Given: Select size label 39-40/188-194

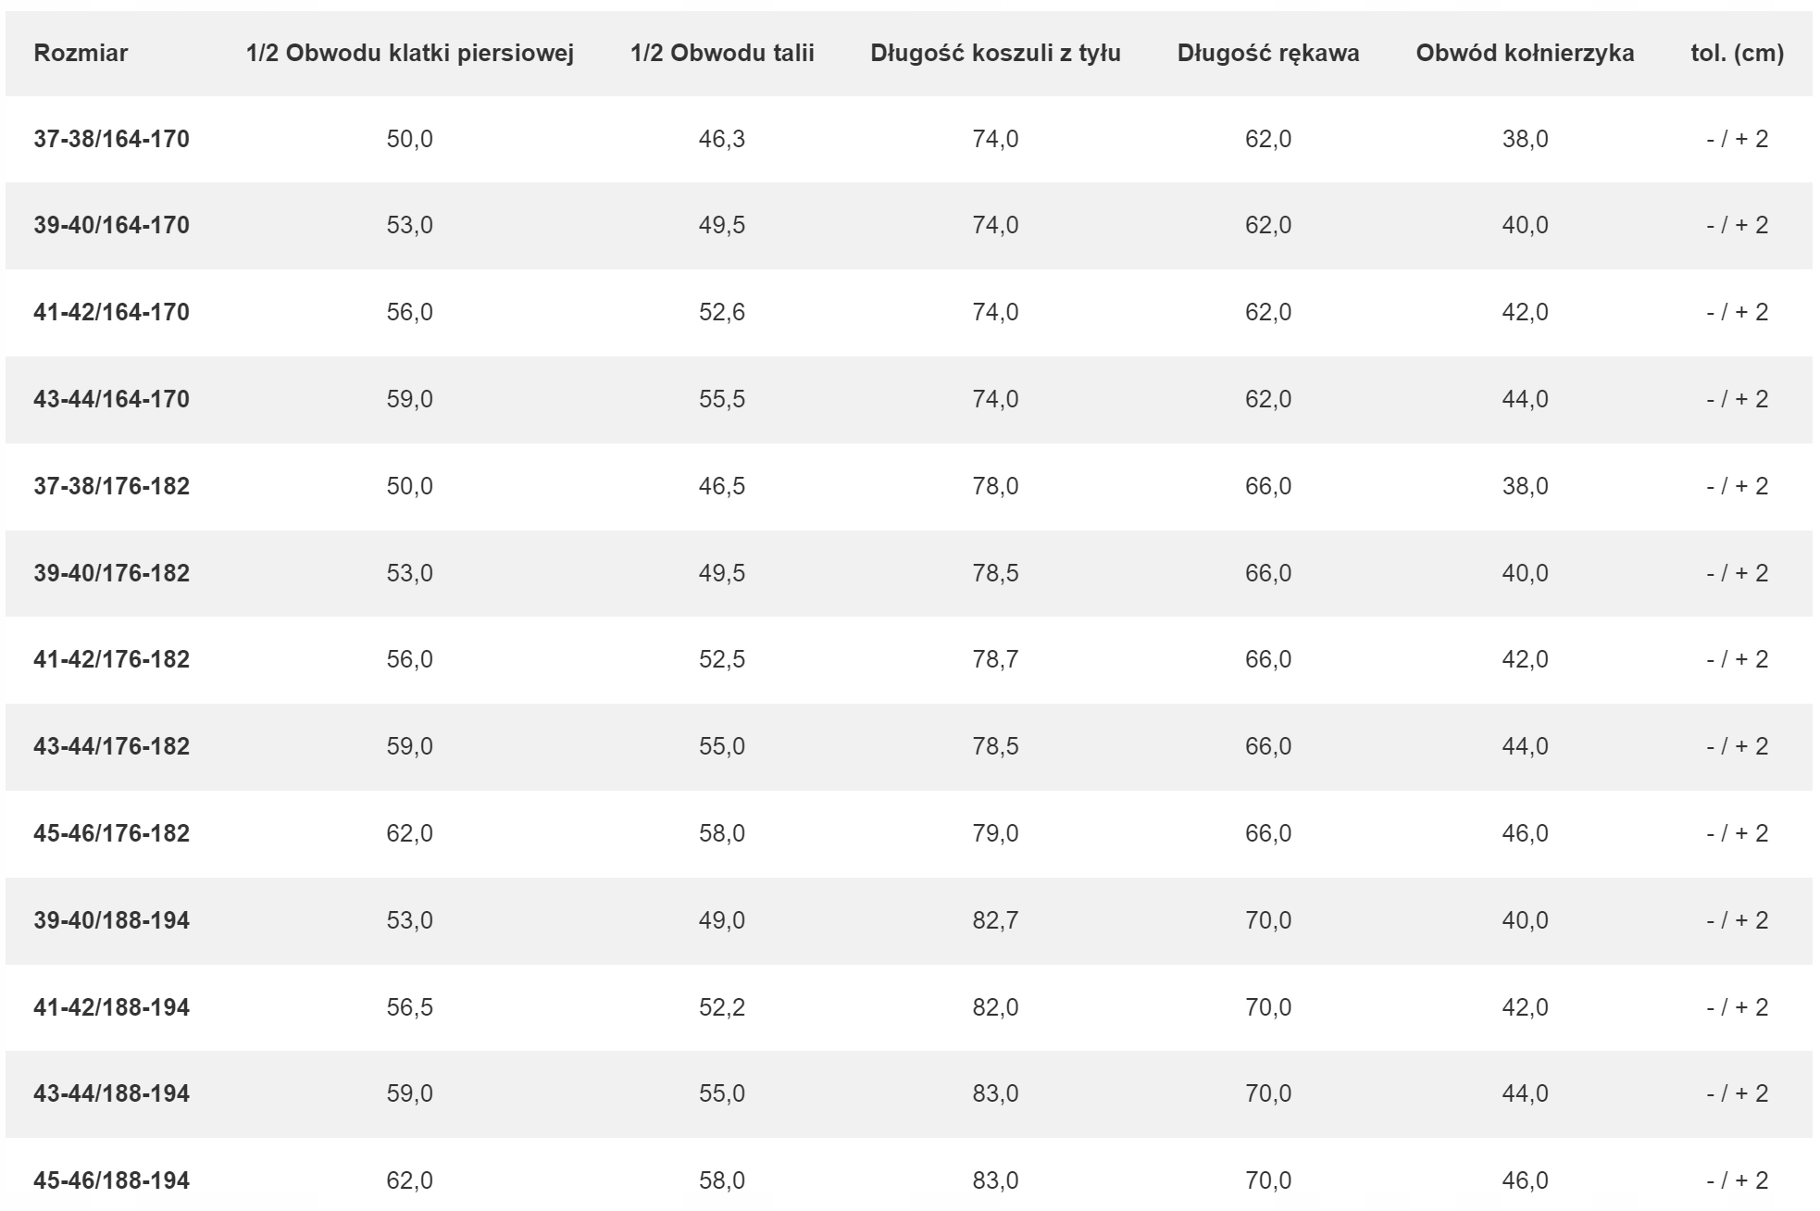Looking at the screenshot, I should click(x=111, y=920).
